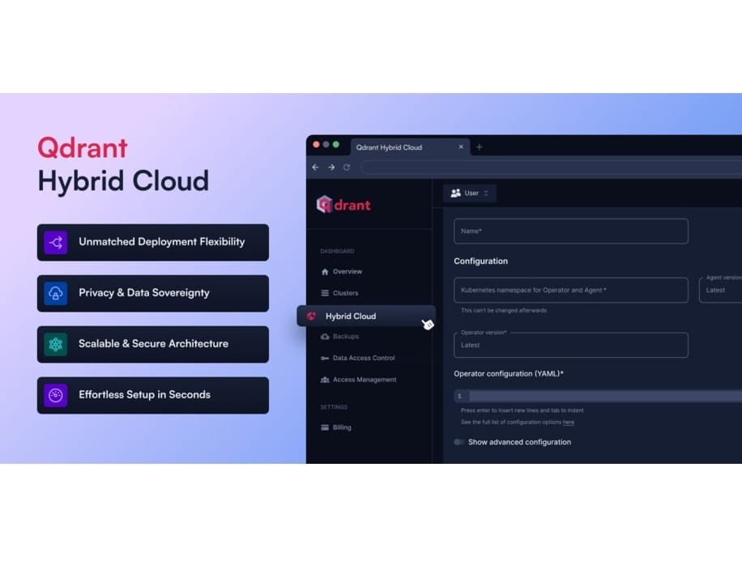
Task: Switch to the Qdrant Hybrid Cloud browser tab
Action: point(387,147)
